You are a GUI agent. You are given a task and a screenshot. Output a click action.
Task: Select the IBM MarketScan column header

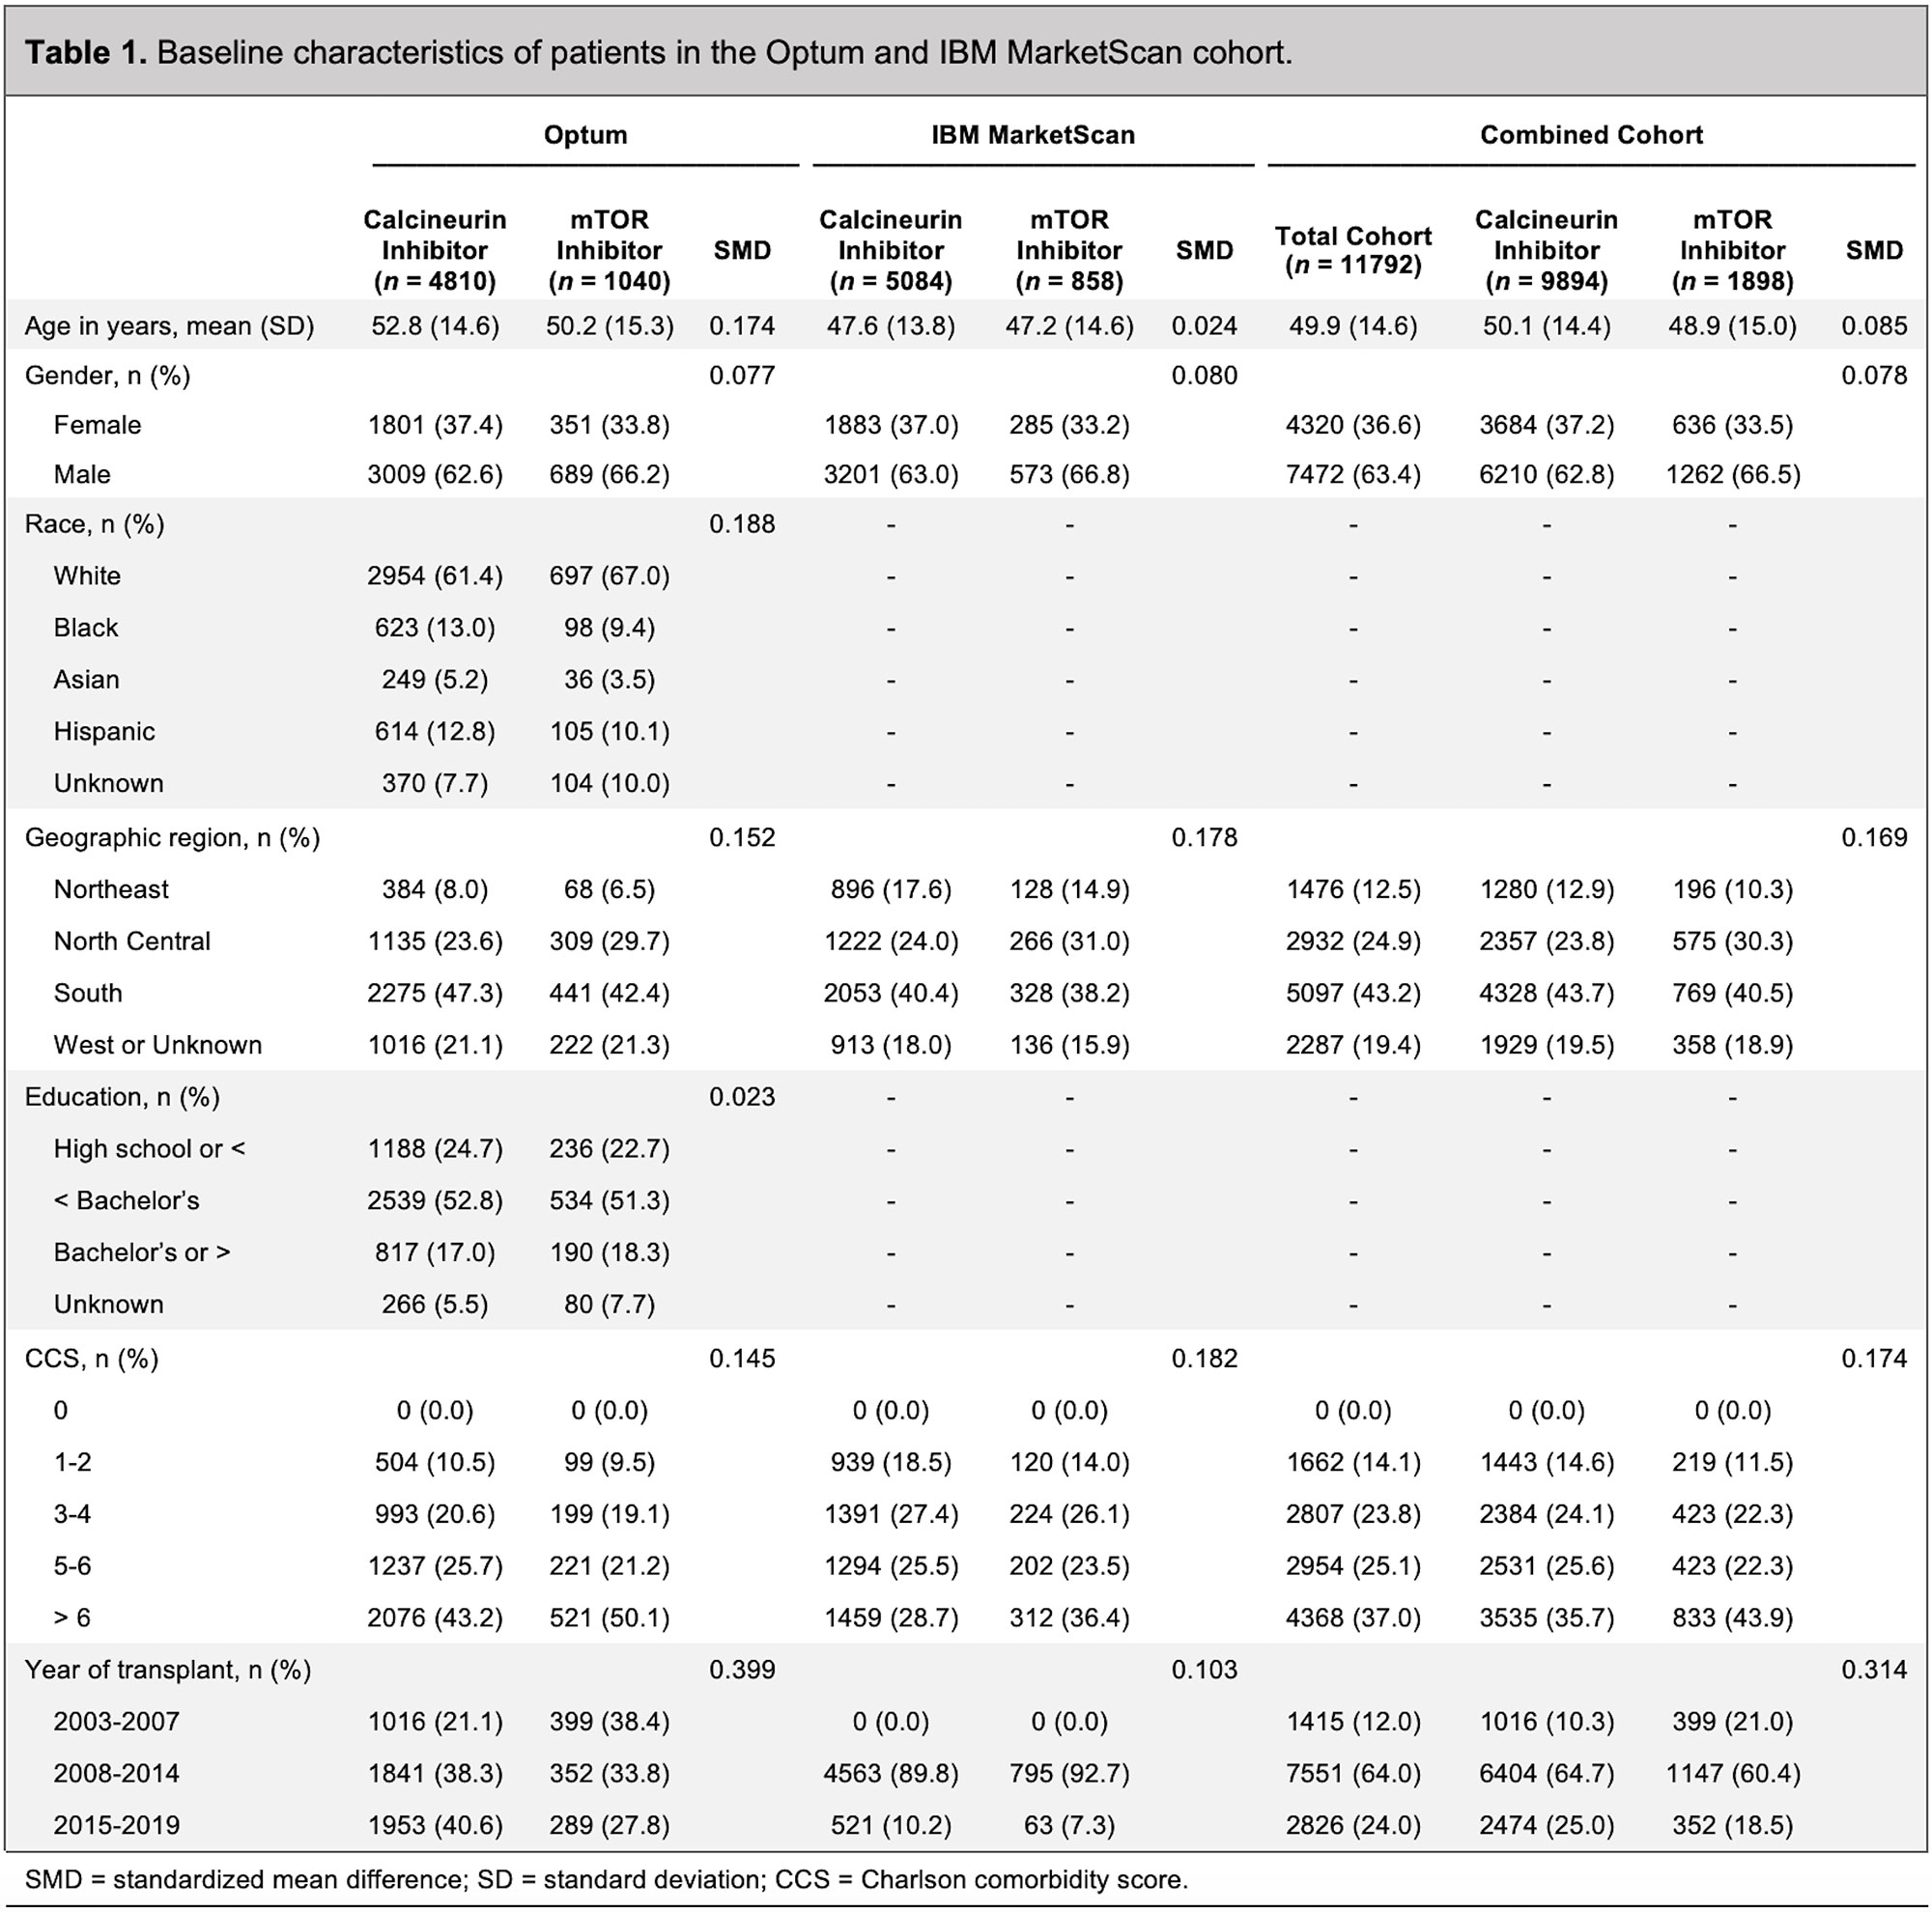(1033, 135)
